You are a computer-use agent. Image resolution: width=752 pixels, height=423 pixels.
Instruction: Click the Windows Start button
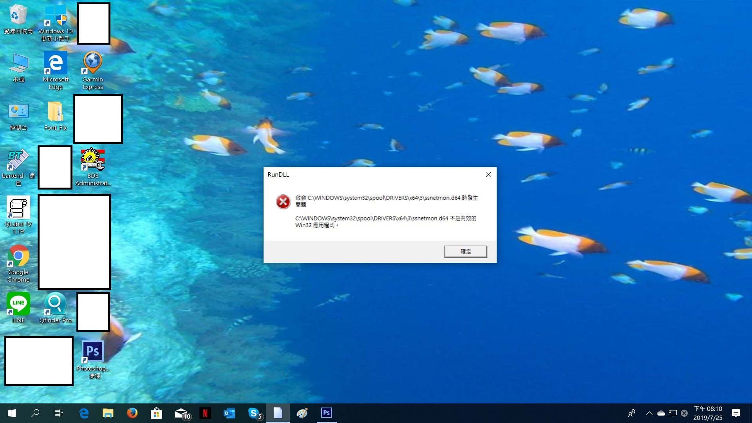[12, 413]
